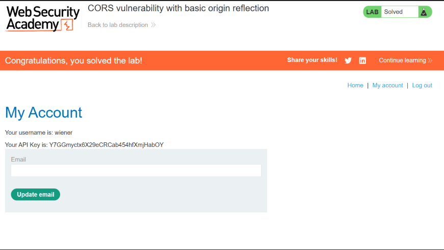This screenshot has width=444, height=250.
Task: Share on Twitter via the bird icon
Action: point(348,60)
